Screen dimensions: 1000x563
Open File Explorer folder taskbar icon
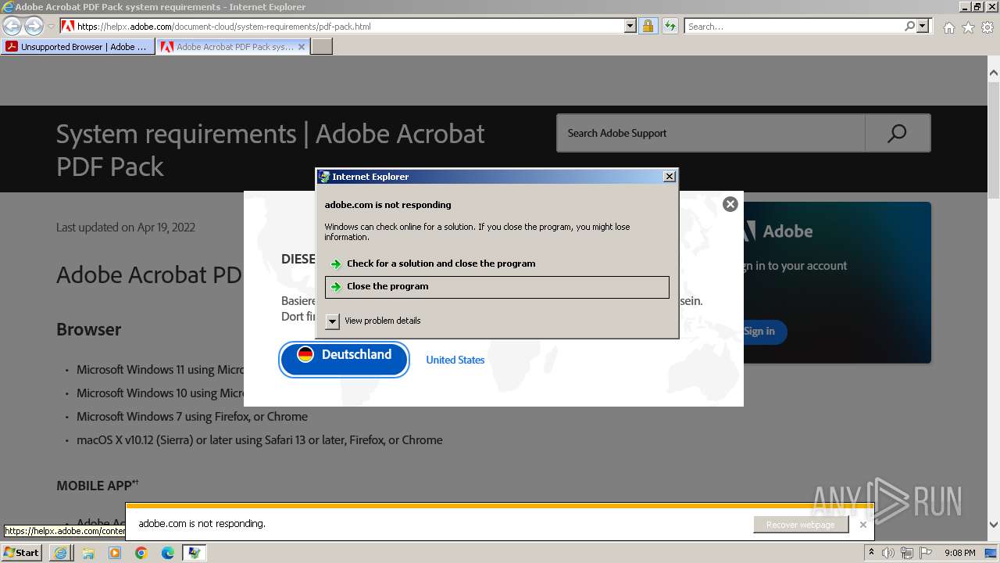point(88,553)
